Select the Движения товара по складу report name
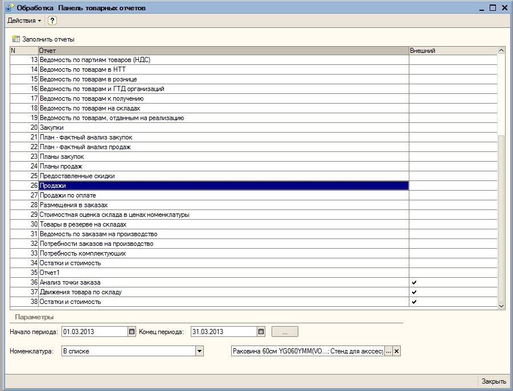Screen dimensions: 513x391 coord(224,292)
